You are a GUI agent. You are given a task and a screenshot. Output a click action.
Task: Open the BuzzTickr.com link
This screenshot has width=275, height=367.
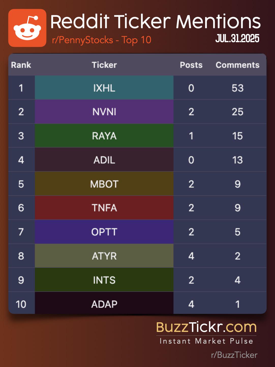[206, 327]
